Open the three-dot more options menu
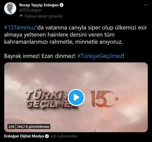This screenshot has height=142, width=152. click(x=145, y=5)
